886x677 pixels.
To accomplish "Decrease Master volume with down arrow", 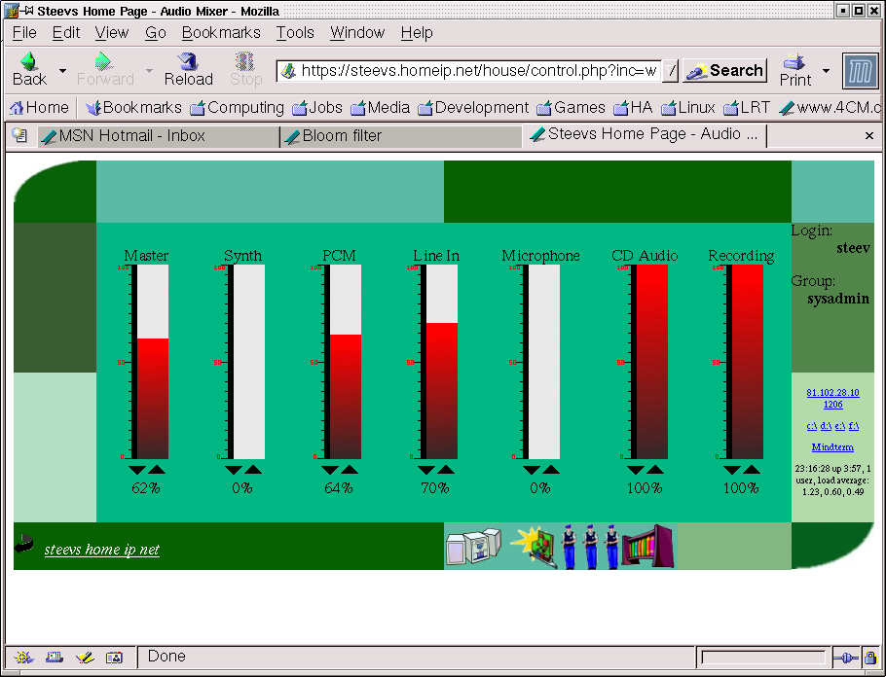I will [x=136, y=471].
